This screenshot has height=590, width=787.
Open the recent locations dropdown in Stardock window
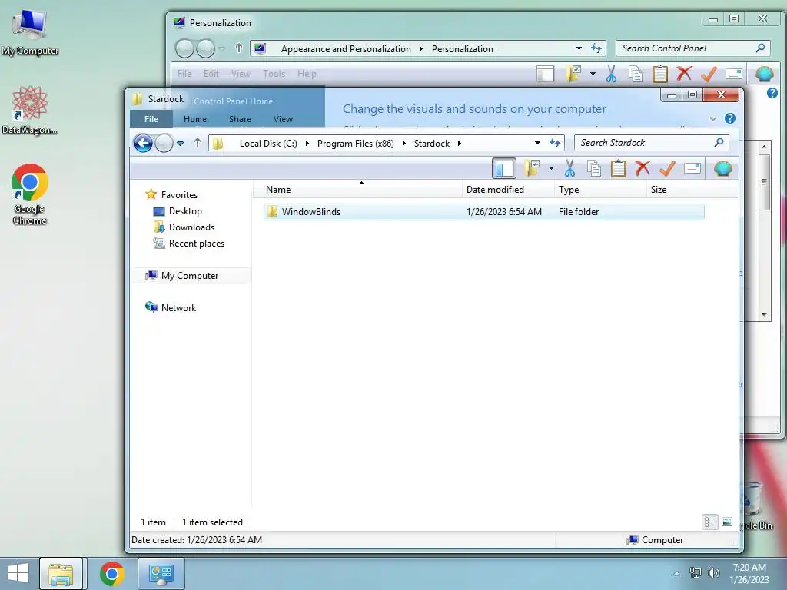pos(180,144)
